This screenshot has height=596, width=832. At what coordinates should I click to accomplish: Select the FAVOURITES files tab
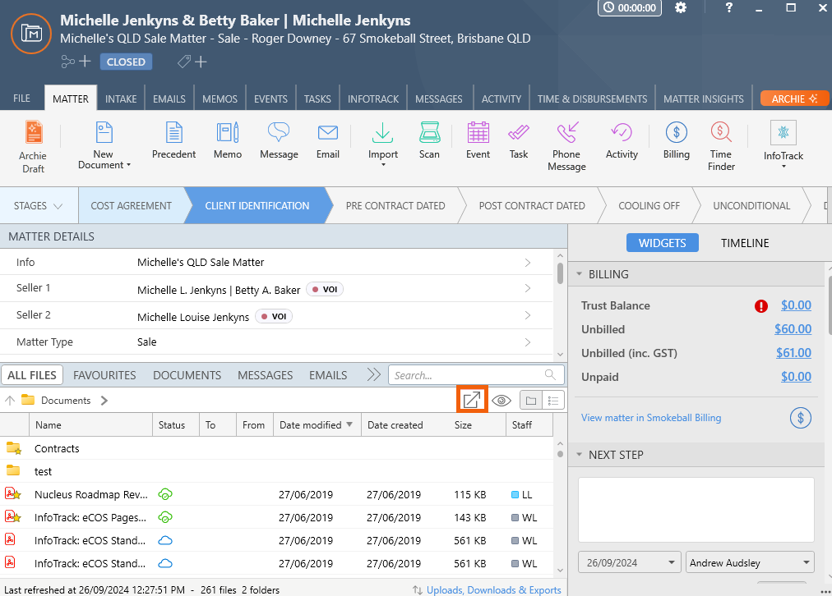tap(104, 375)
